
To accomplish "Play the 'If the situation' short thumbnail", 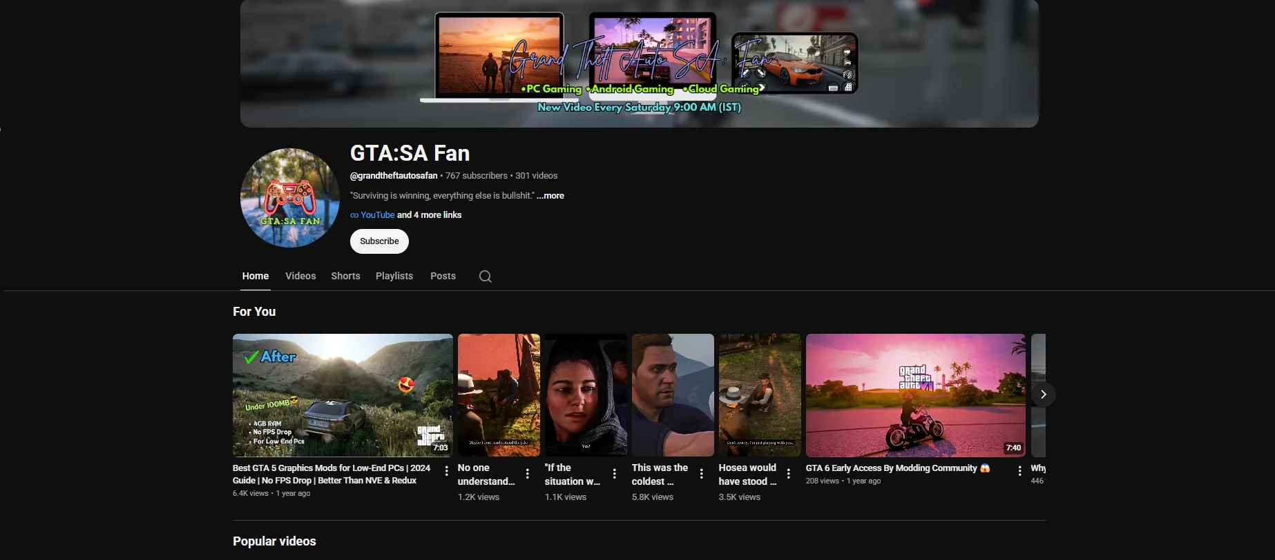I will click(586, 395).
